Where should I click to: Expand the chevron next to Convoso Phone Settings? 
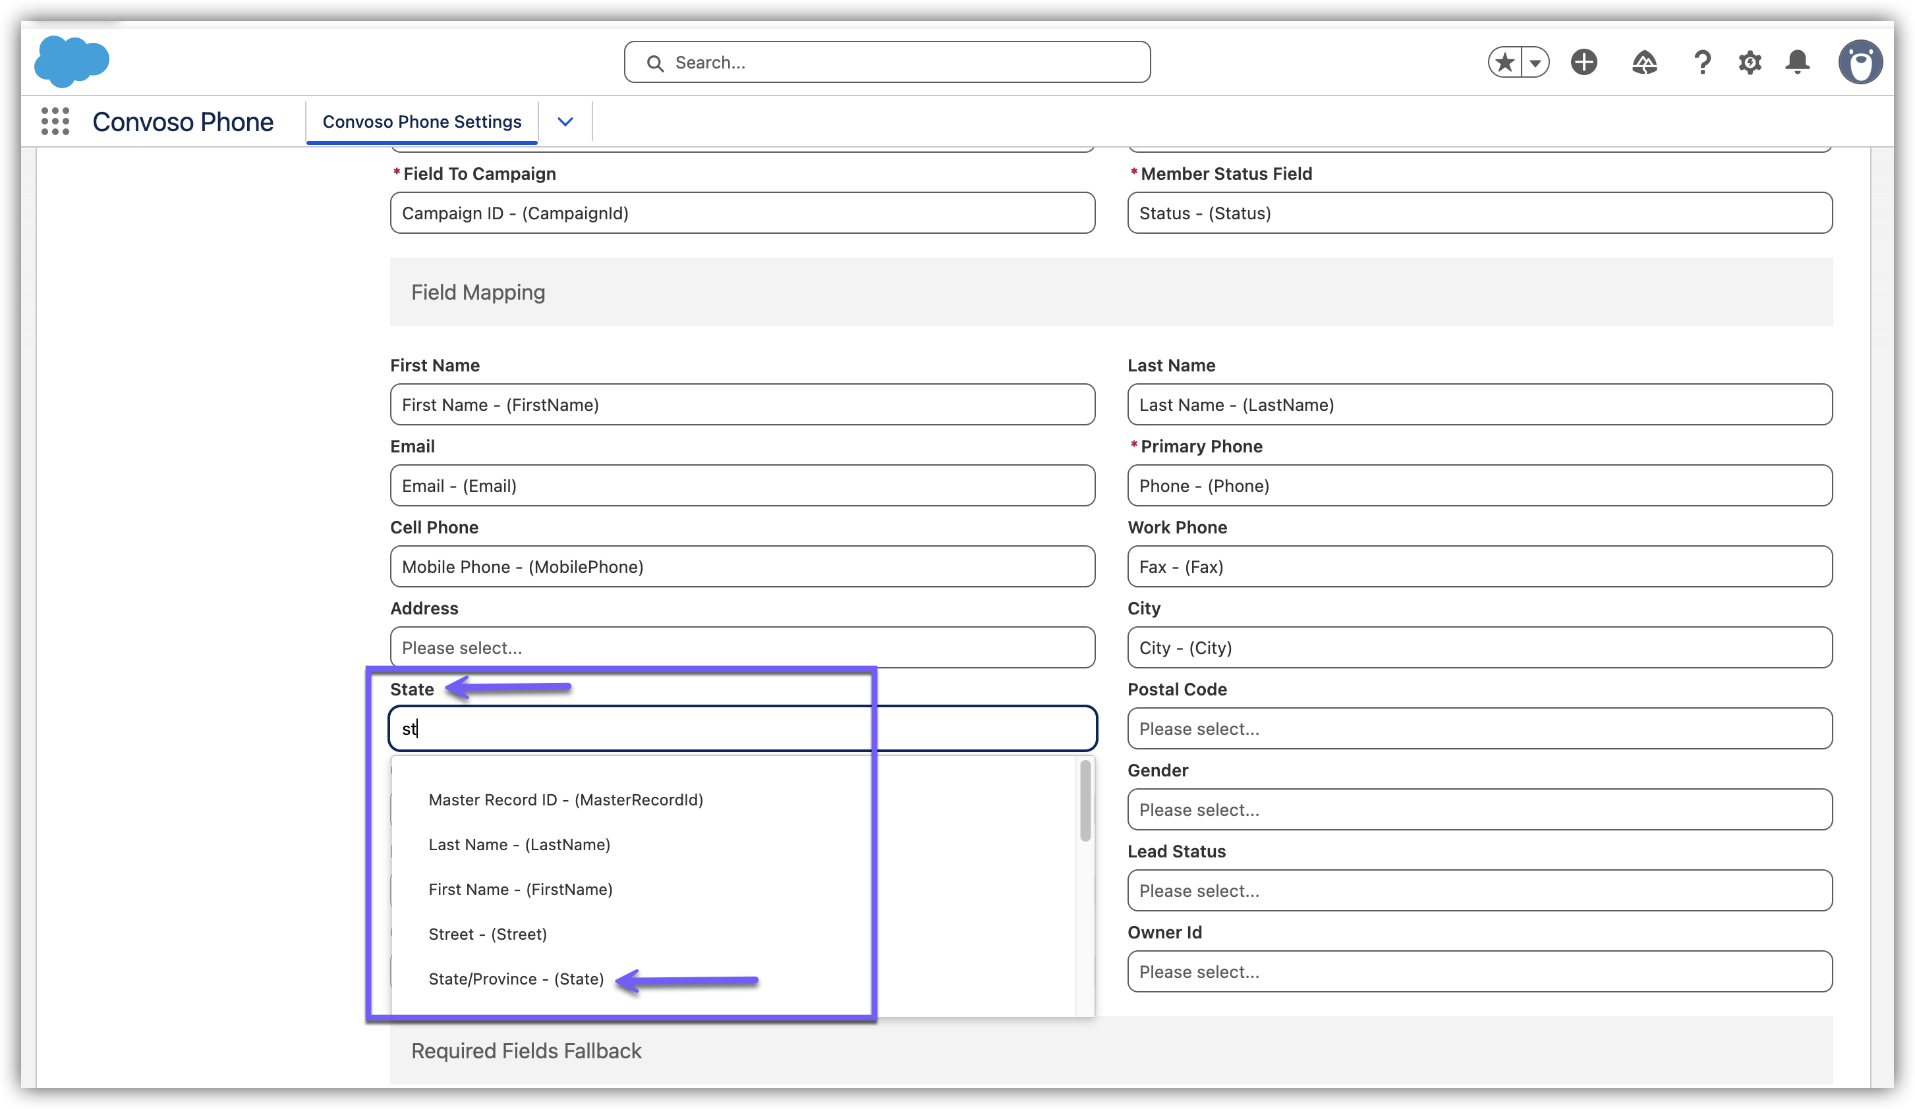[x=565, y=122]
